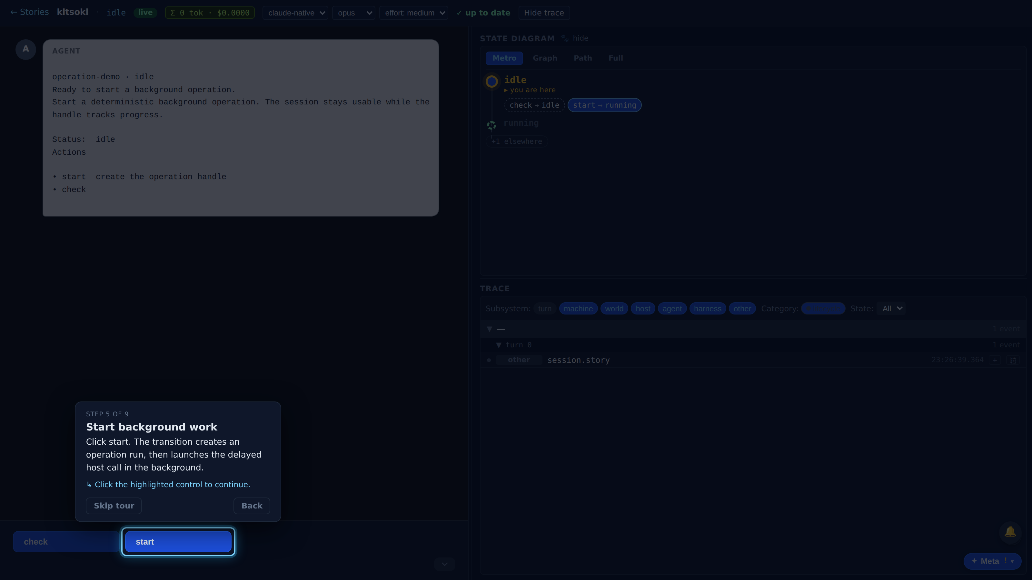1032x580 pixels.
Task: Click the check action button
Action: tap(66, 542)
